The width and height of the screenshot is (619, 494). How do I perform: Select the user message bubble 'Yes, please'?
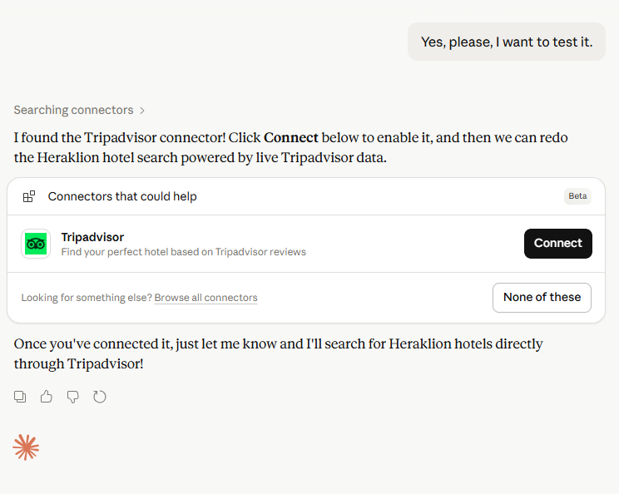[506, 42]
